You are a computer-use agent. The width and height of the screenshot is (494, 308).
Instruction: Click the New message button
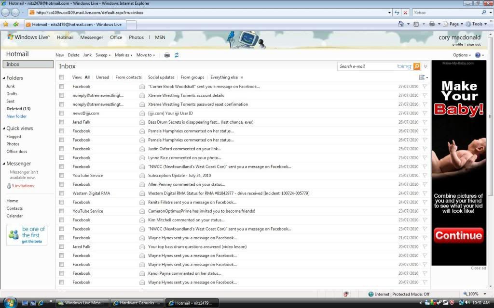click(x=59, y=55)
